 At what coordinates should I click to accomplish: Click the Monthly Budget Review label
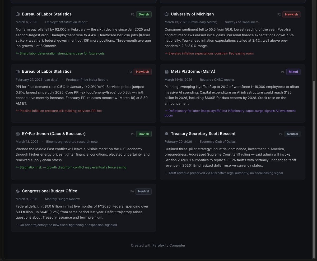[x=62, y=199]
